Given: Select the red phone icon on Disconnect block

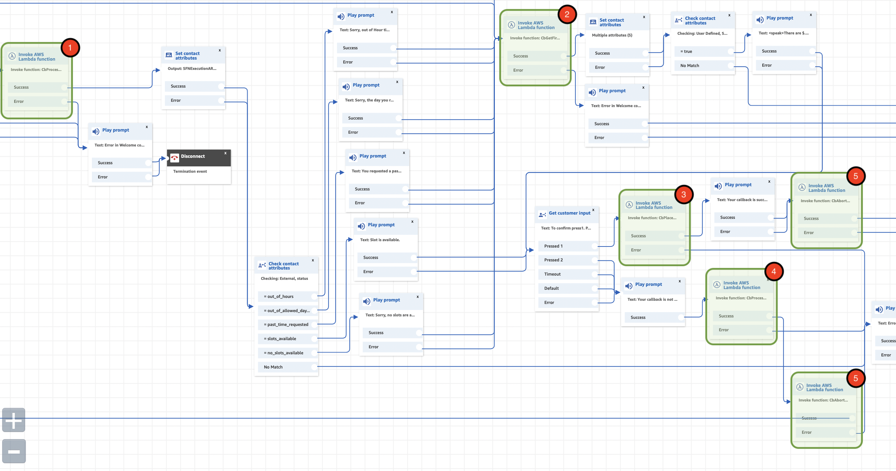Looking at the screenshot, I should [x=175, y=158].
